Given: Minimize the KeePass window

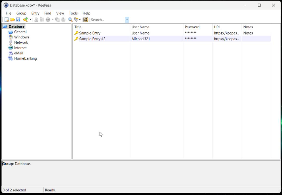Looking at the screenshot, I should coord(245,5).
